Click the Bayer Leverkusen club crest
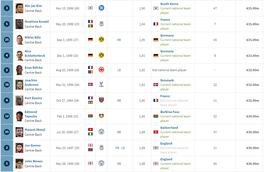 point(101,116)
